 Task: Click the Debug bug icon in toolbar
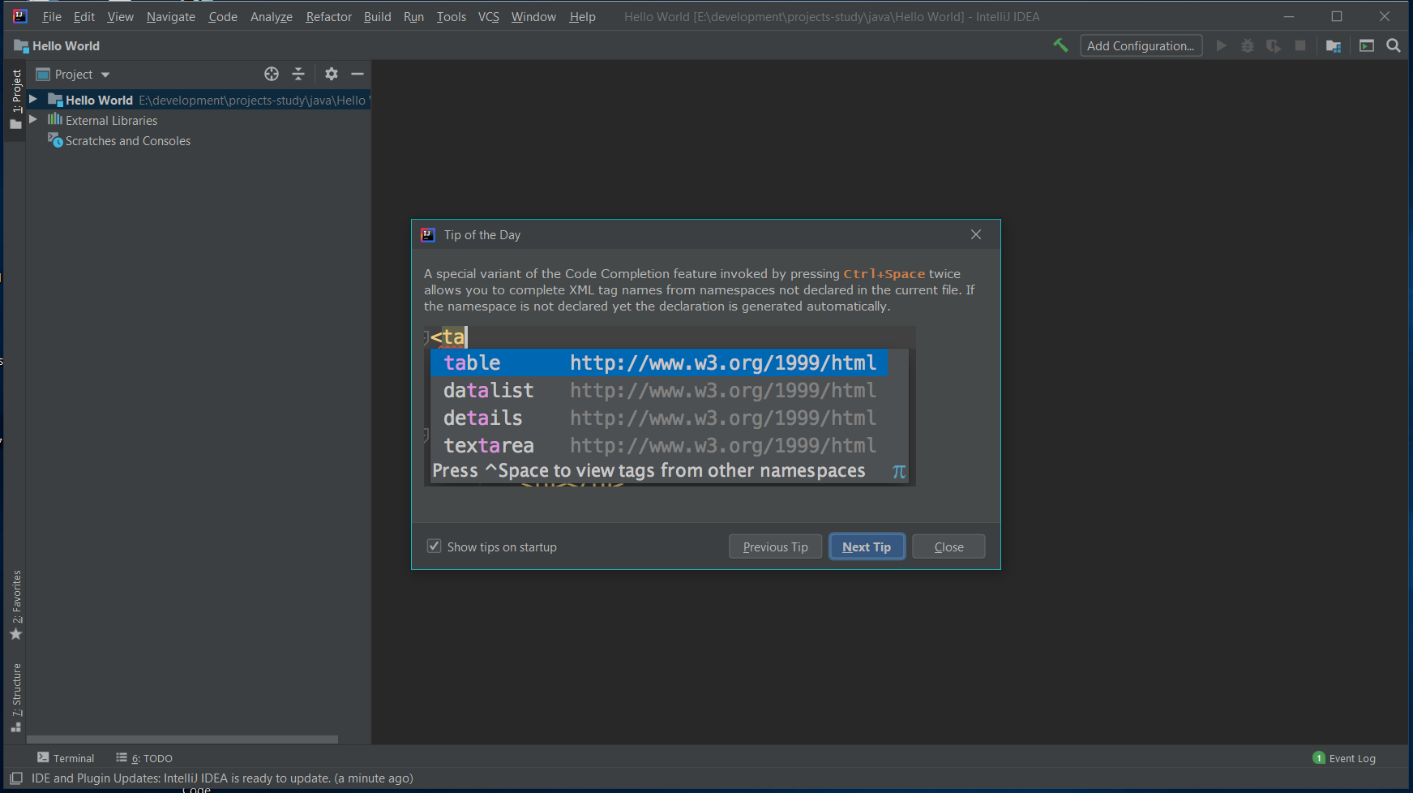click(x=1248, y=45)
